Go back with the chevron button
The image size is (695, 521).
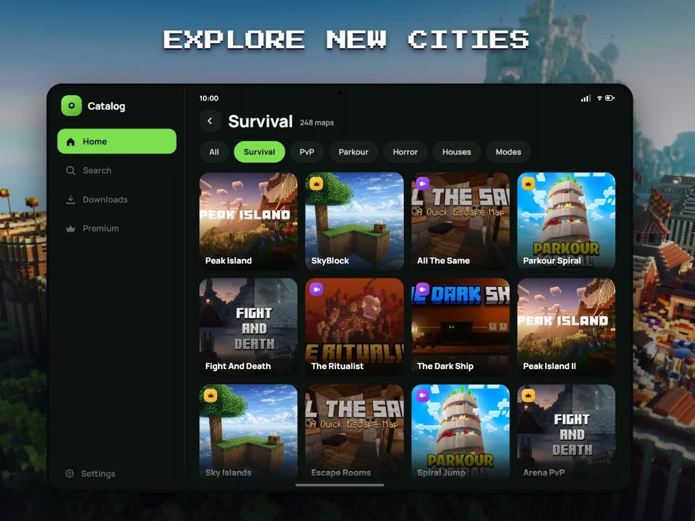coord(210,121)
